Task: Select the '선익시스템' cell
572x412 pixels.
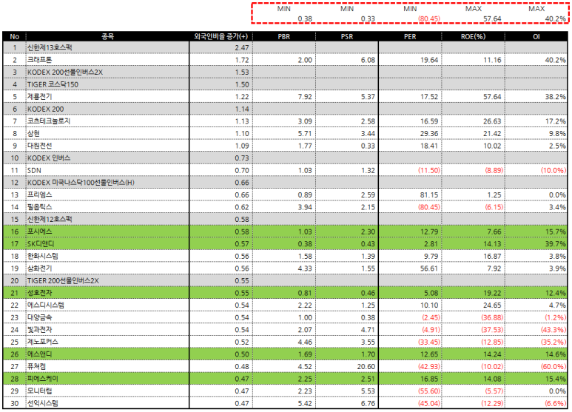Action: pos(107,403)
